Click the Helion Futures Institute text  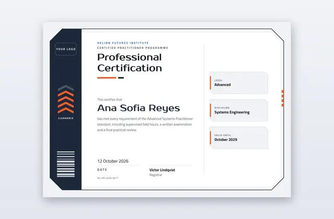[x=123, y=43]
